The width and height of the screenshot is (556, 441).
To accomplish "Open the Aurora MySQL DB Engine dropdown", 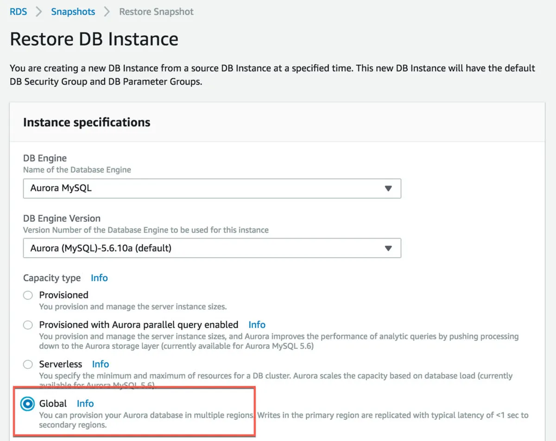I will click(212, 189).
